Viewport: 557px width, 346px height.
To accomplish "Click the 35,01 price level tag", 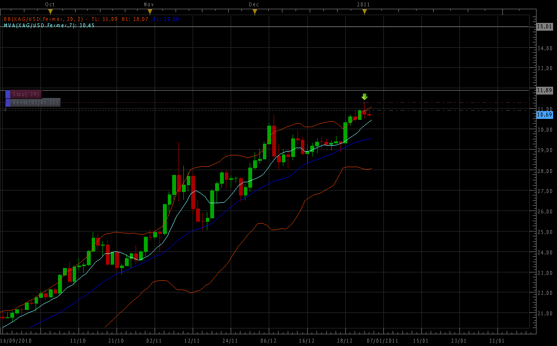I will click(544, 26).
